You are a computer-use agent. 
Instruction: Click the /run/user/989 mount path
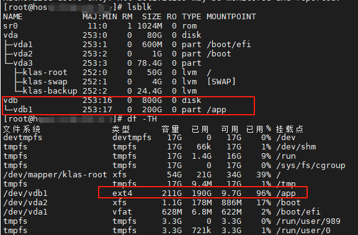pyautogui.click(x=308, y=221)
